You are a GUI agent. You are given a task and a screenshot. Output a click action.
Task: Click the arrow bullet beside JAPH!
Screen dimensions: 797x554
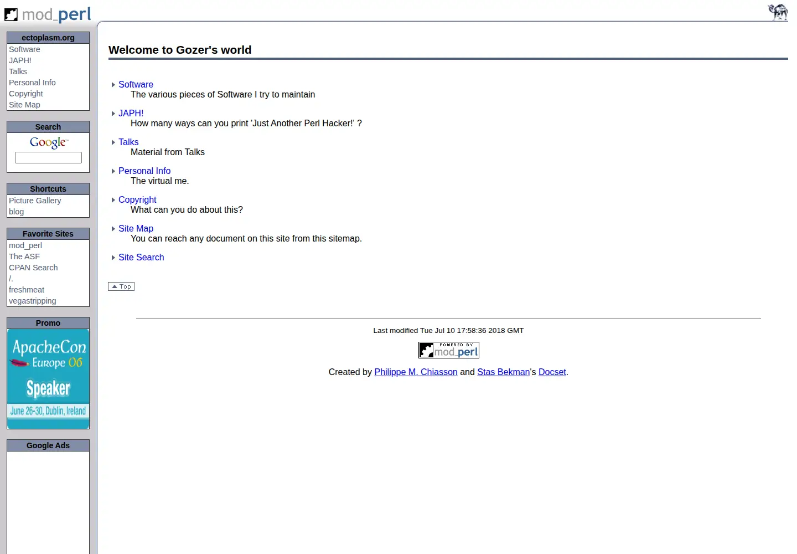(113, 114)
